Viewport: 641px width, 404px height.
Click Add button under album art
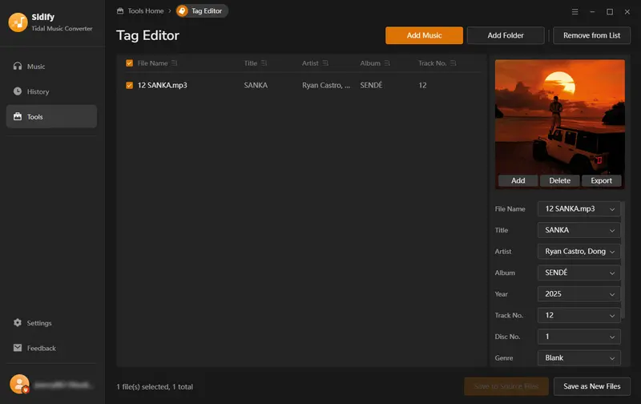(x=518, y=180)
